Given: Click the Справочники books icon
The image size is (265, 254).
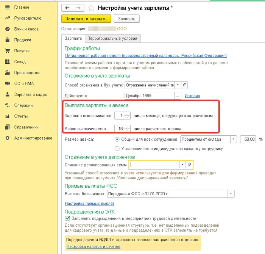Looking at the screenshot, I should [7, 127].
